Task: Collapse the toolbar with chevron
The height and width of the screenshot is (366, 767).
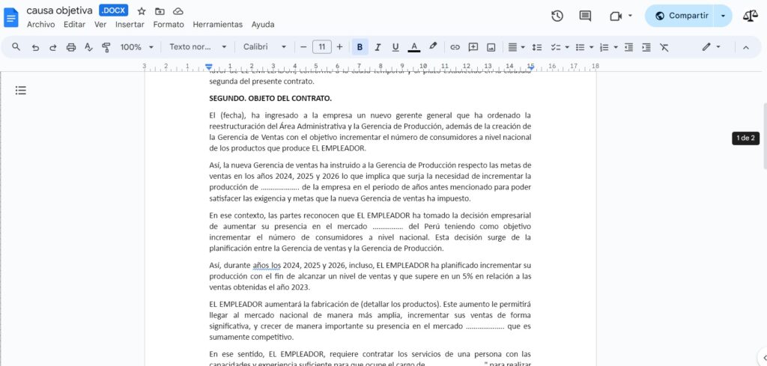Action: pos(746,47)
